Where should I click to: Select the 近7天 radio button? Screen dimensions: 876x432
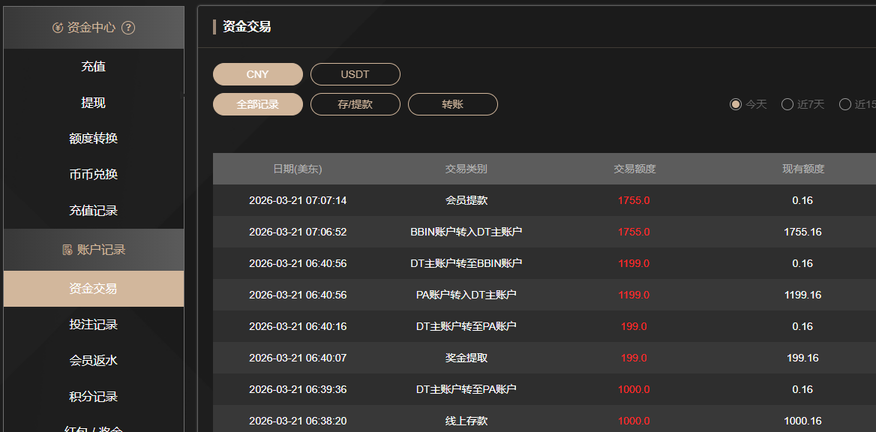pos(787,104)
